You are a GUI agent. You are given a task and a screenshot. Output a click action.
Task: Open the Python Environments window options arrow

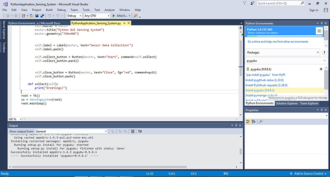(x=318, y=24)
